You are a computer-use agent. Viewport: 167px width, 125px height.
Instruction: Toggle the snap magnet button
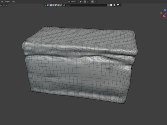(85, 2)
